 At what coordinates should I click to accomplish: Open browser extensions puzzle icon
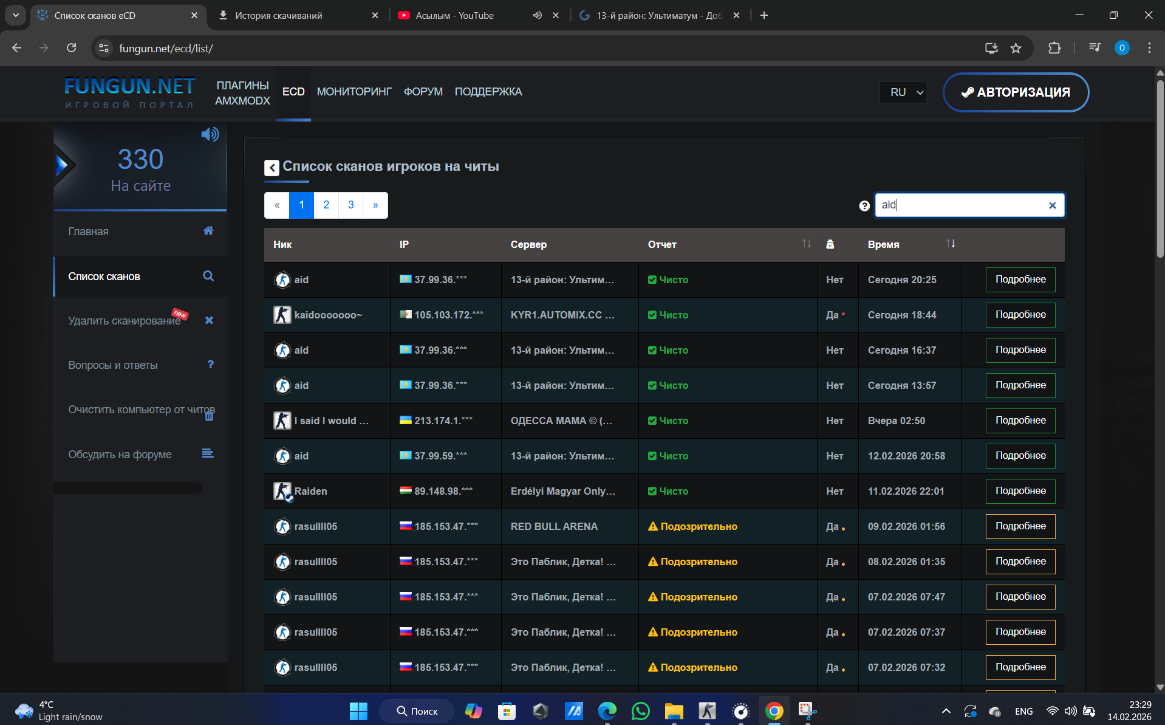point(1054,48)
